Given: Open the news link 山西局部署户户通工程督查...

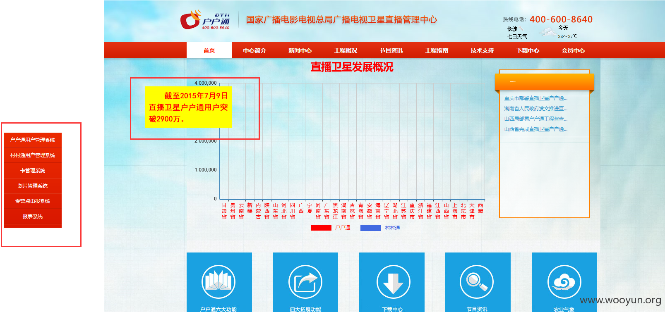Looking at the screenshot, I should tap(535, 119).
